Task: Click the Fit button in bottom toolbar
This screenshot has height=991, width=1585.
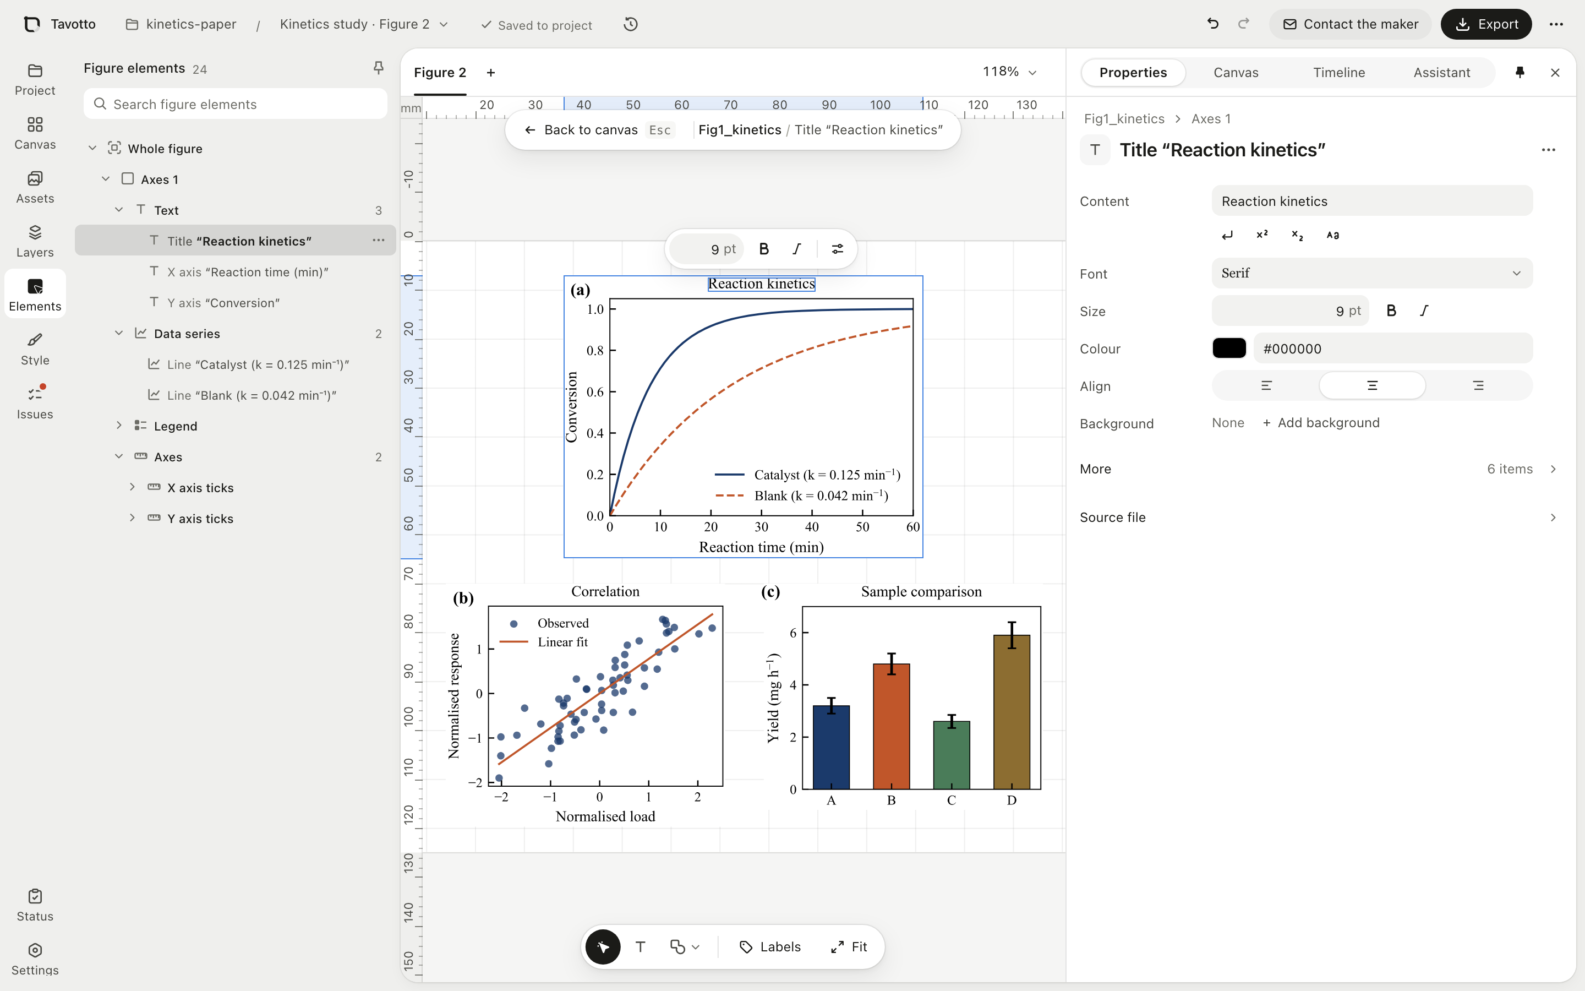Action: pos(849,946)
